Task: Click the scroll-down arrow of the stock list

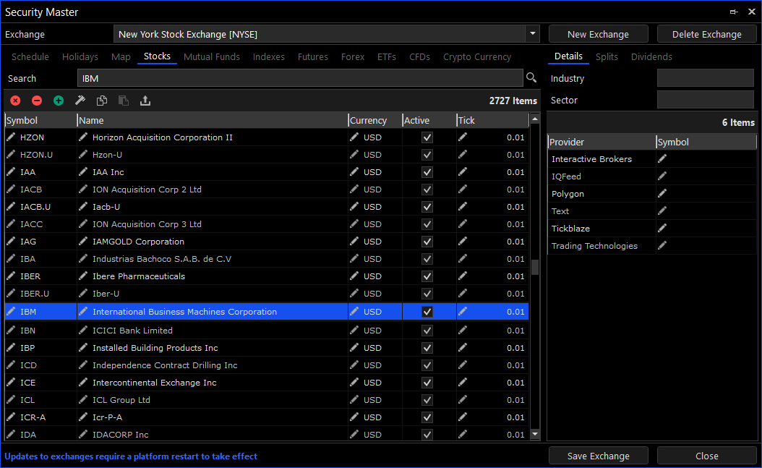Action: point(535,434)
